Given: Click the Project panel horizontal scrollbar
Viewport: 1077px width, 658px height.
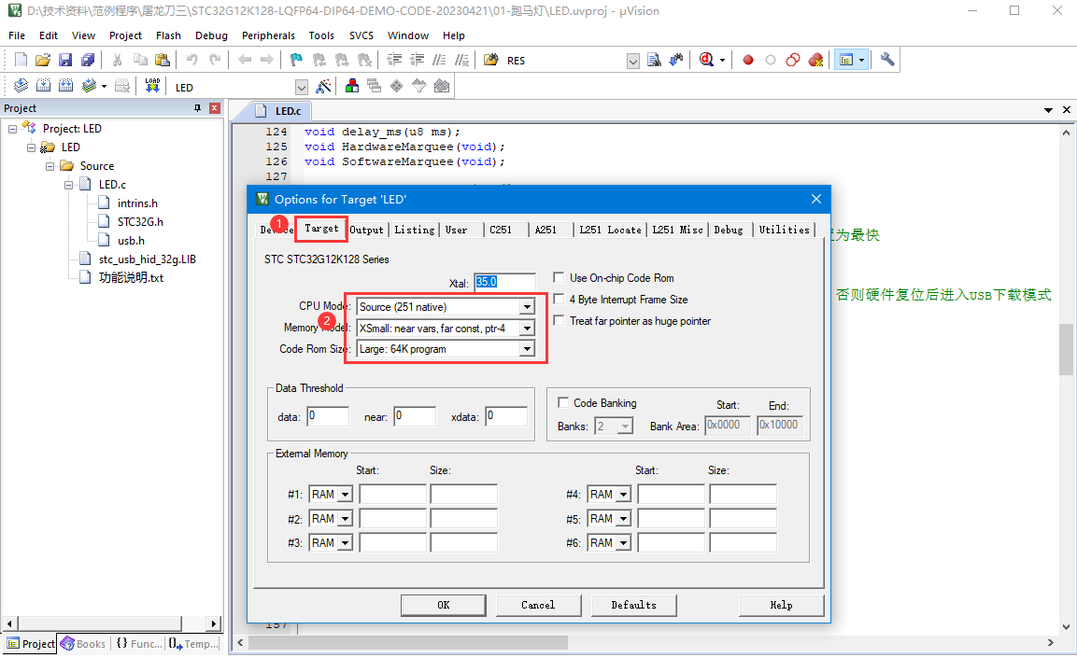Looking at the screenshot, I should click(x=100, y=623).
